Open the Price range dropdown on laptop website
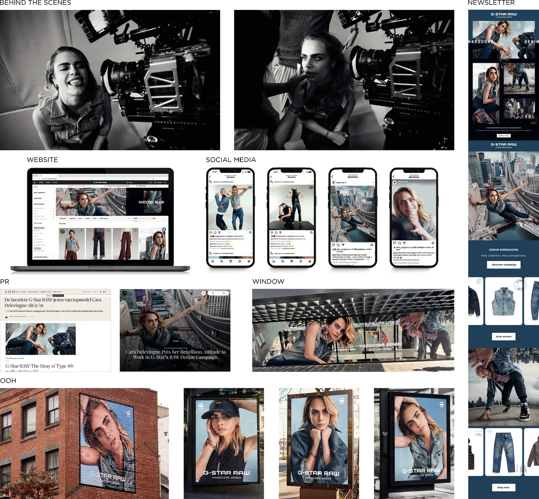 [x=104, y=218]
